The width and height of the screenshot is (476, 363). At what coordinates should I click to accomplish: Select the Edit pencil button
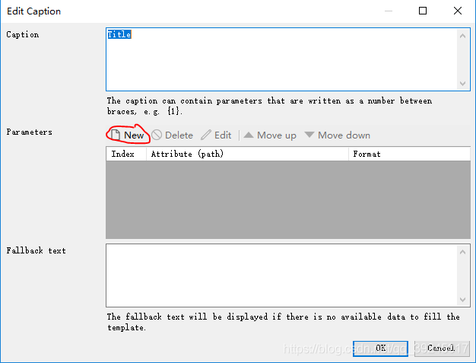[216, 135]
